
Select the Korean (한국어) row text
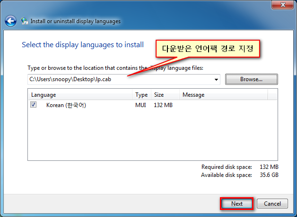pos(66,105)
